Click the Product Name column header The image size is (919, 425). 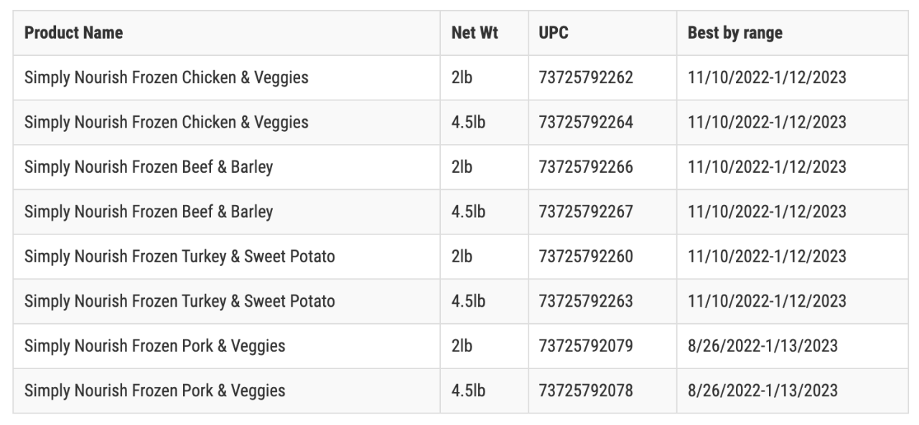(x=73, y=33)
